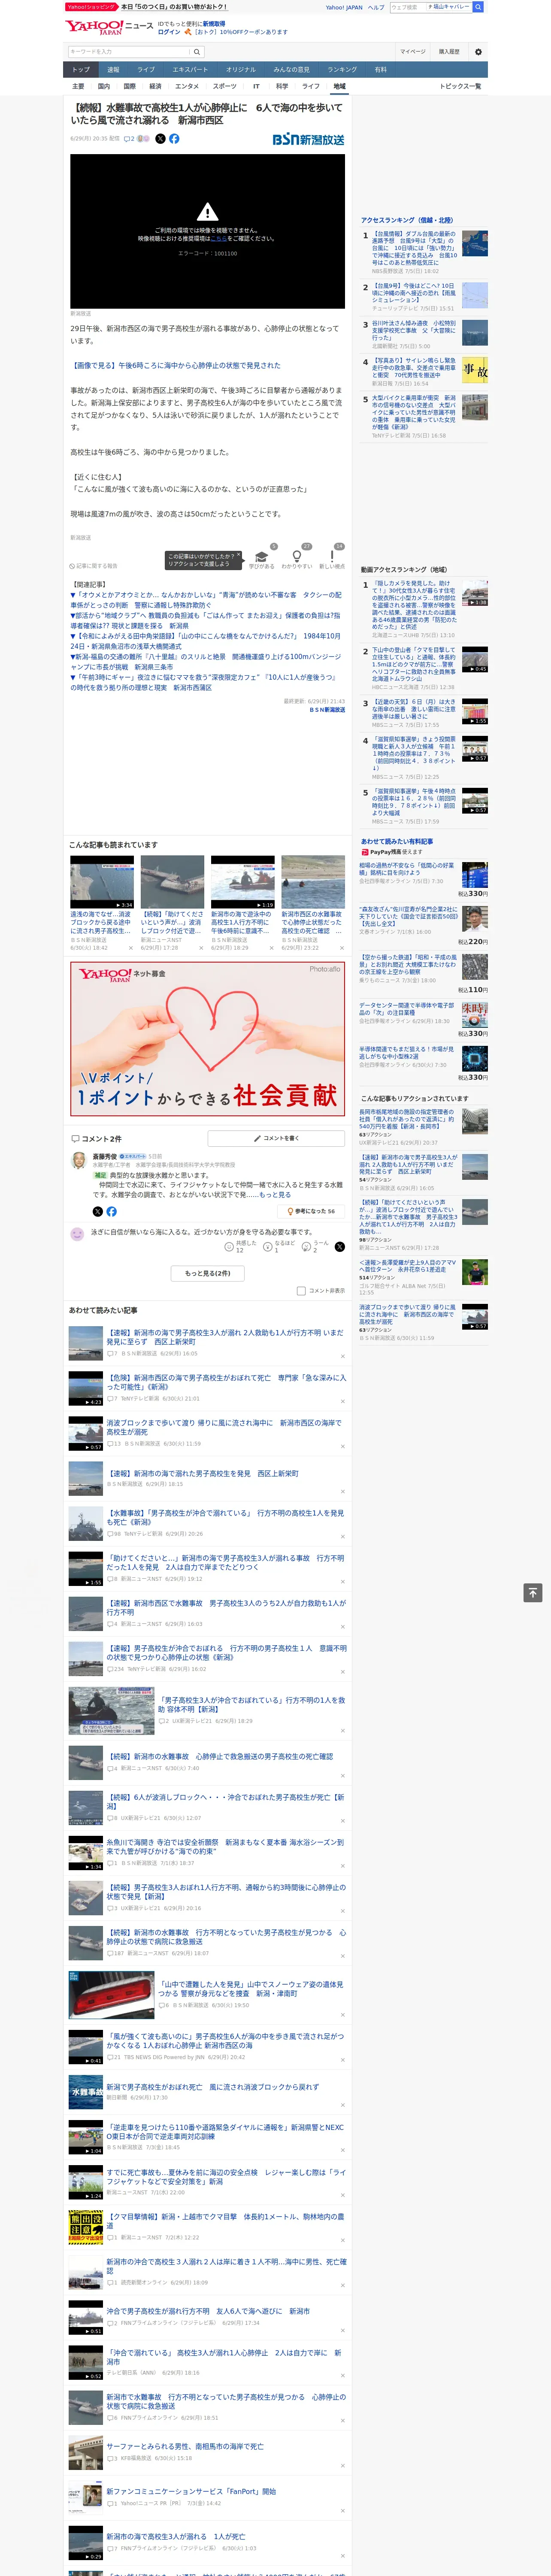Open マイページ link
The height and width of the screenshot is (2576, 551).
tap(412, 52)
